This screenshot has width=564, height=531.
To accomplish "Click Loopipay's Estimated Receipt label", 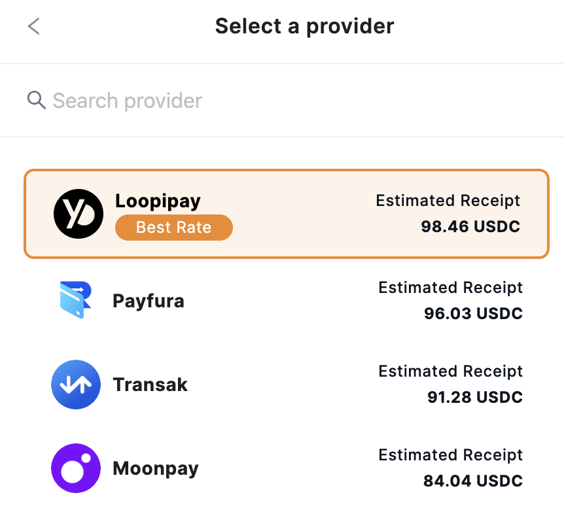I will [448, 201].
